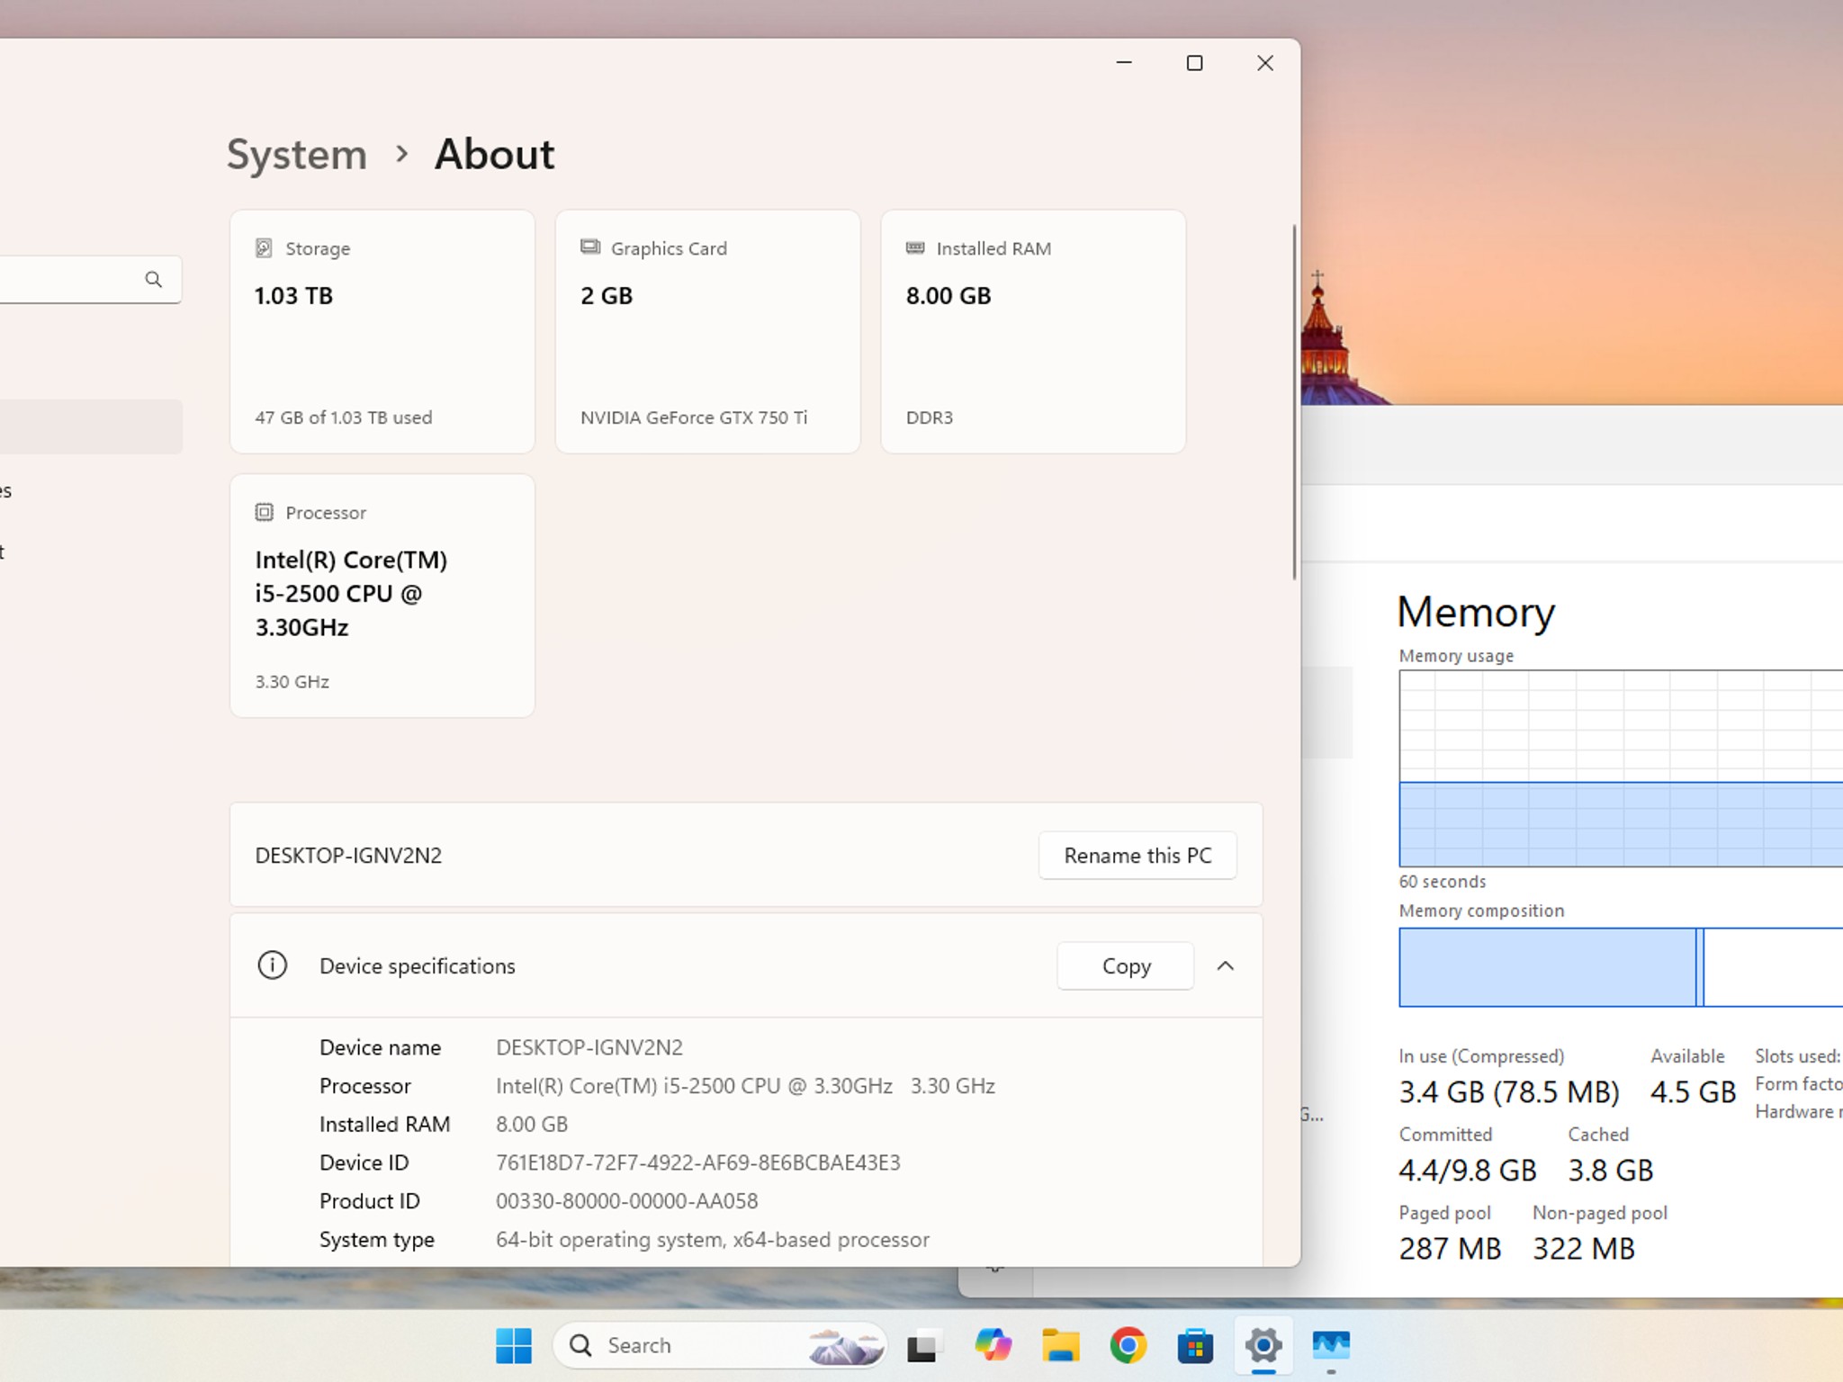This screenshot has height=1382, width=1843.
Task: Switch to Task Manager taskbar icon
Action: (1331, 1346)
